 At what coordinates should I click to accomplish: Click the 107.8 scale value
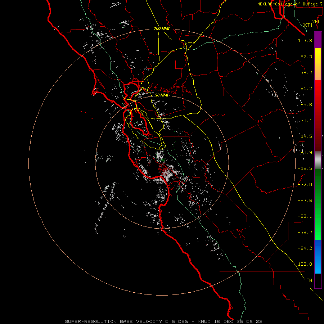(x=305, y=40)
